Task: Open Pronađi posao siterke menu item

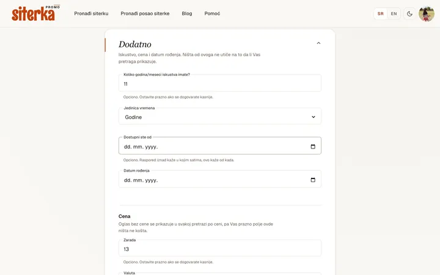Action: pyautogui.click(x=145, y=13)
